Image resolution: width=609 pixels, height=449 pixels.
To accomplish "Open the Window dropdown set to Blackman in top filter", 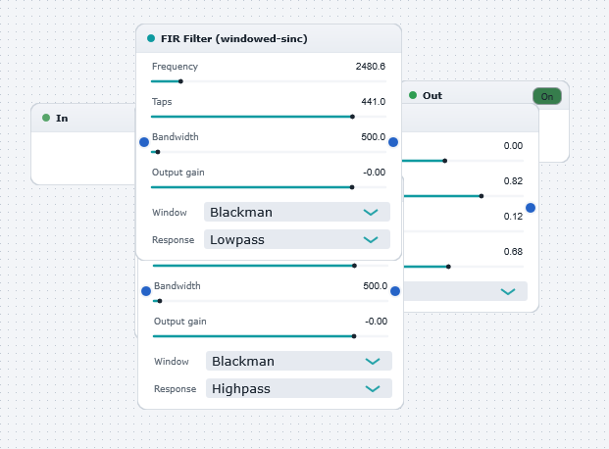I will [297, 212].
